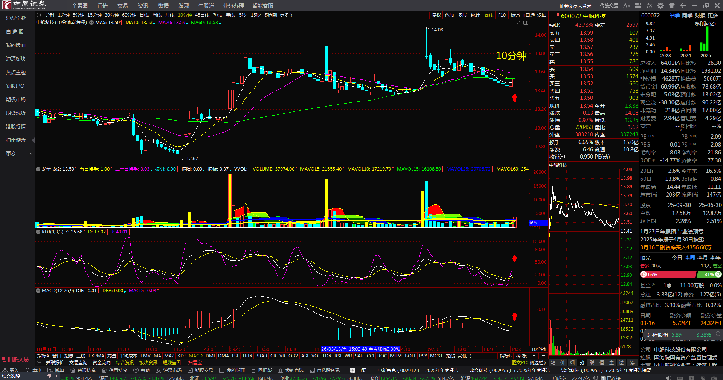Click the diamond marker icon on the chart
This screenshot has width=723, height=380.
tap(519, 23)
